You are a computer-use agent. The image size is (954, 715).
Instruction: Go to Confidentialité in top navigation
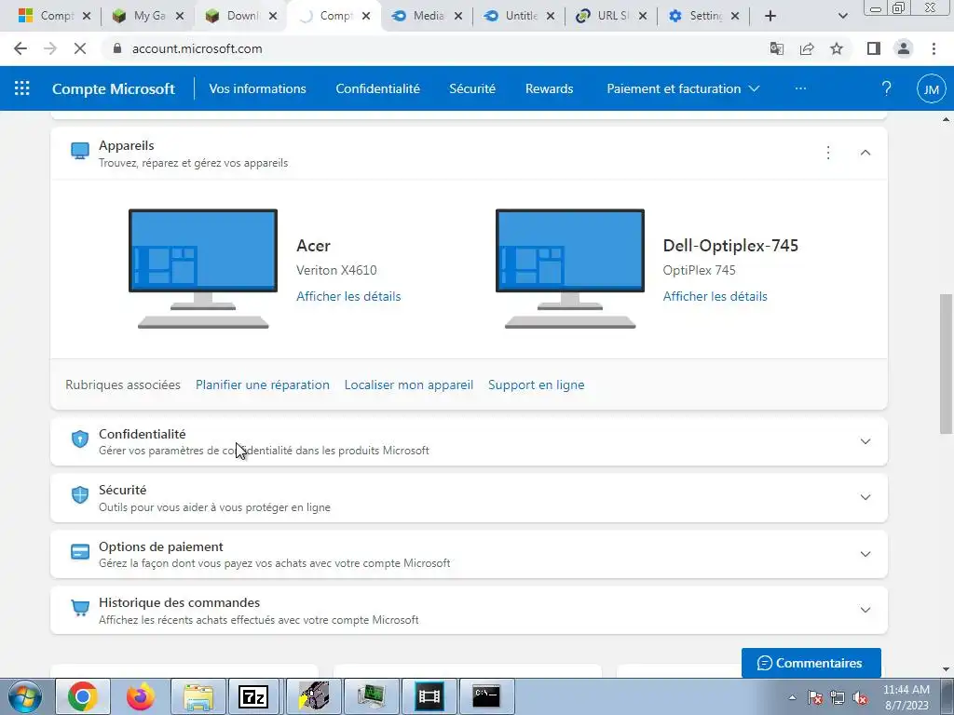378,88
